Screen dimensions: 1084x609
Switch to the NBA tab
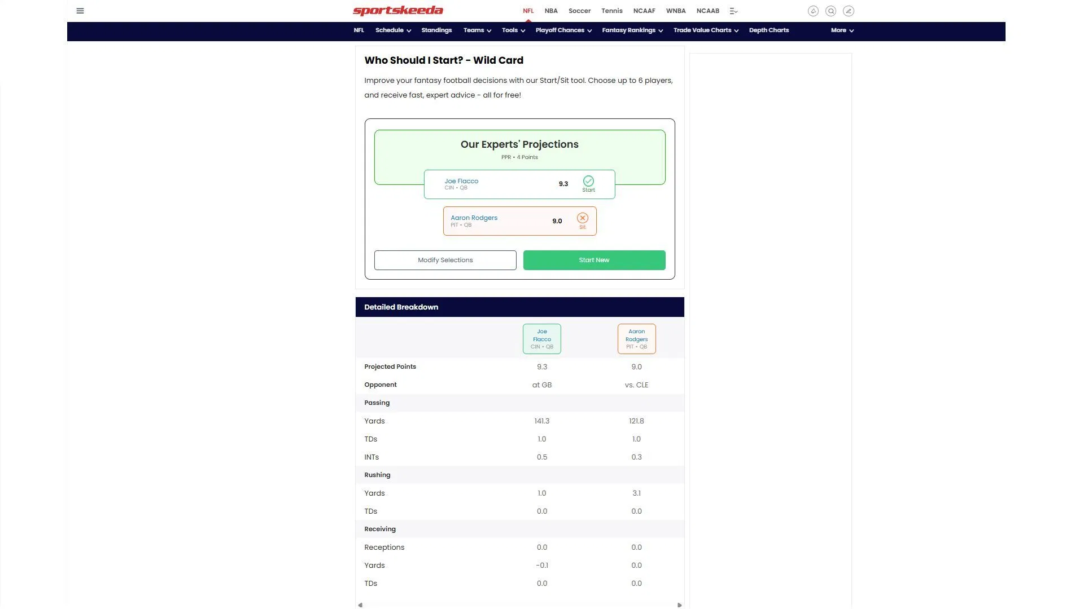point(550,11)
